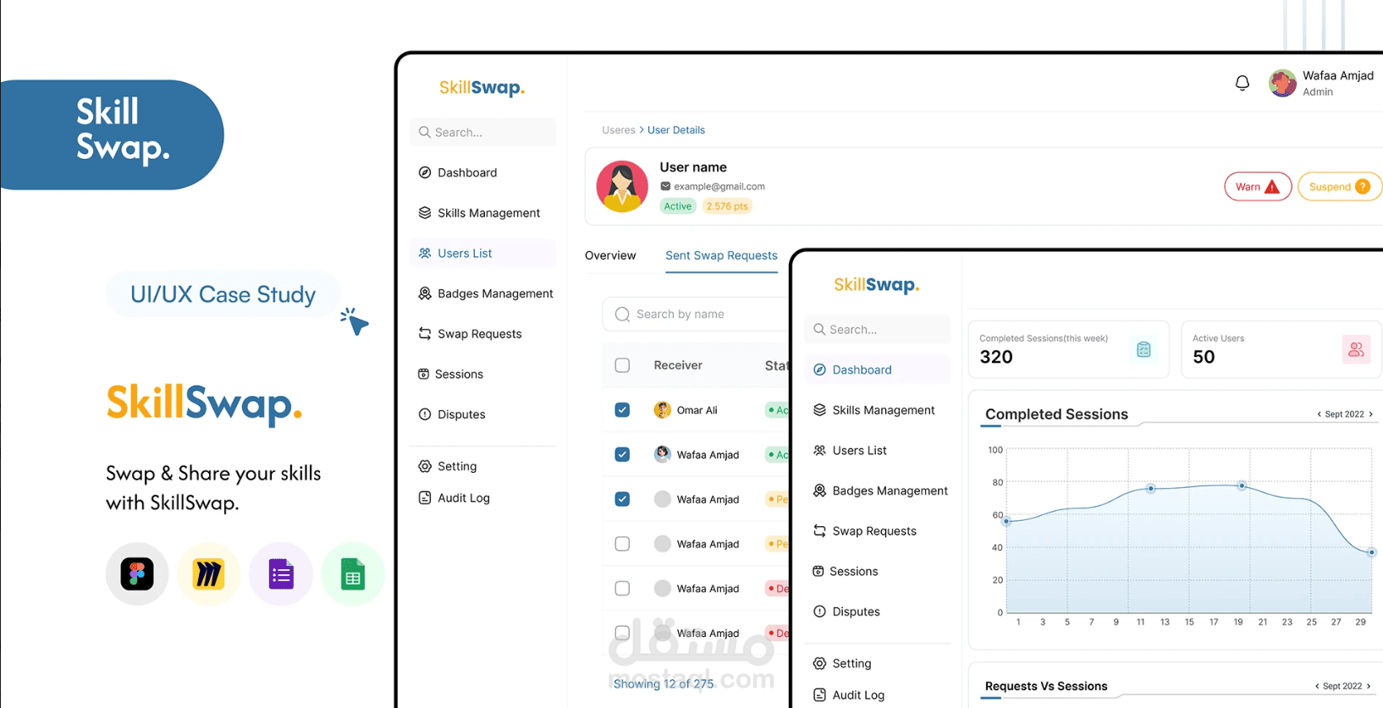
Task: Click Swap Requests arrows icon in User Details window
Action: pyautogui.click(x=425, y=334)
